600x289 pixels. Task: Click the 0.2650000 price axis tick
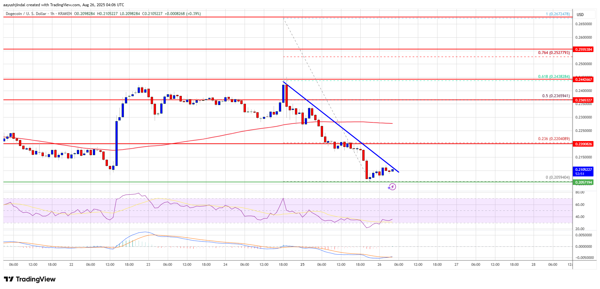click(x=584, y=24)
